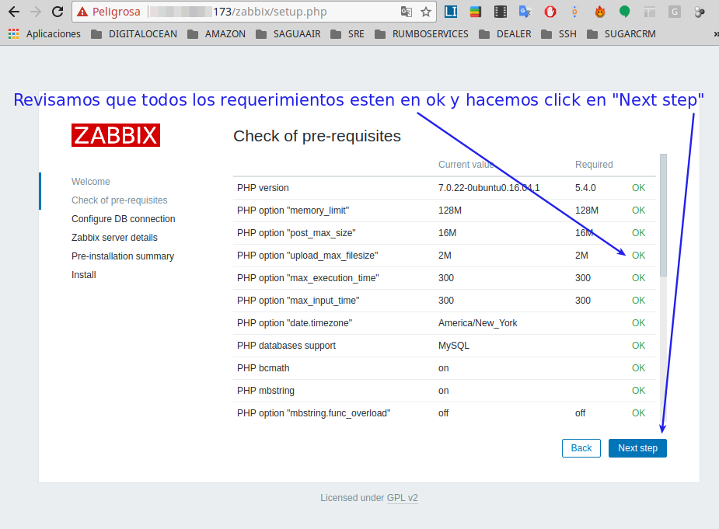Click PHP option "date.timezone" row label
Screen dimensions: 719x529
point(295,322)
